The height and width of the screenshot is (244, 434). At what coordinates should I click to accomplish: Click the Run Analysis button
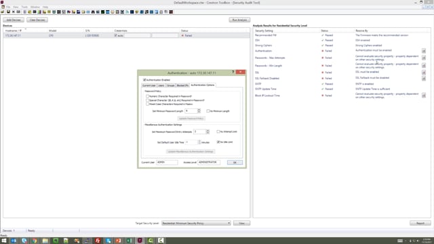tap(239, 20)
